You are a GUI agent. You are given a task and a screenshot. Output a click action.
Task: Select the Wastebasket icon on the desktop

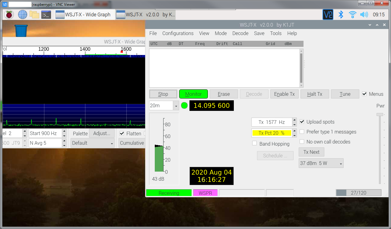21,31
